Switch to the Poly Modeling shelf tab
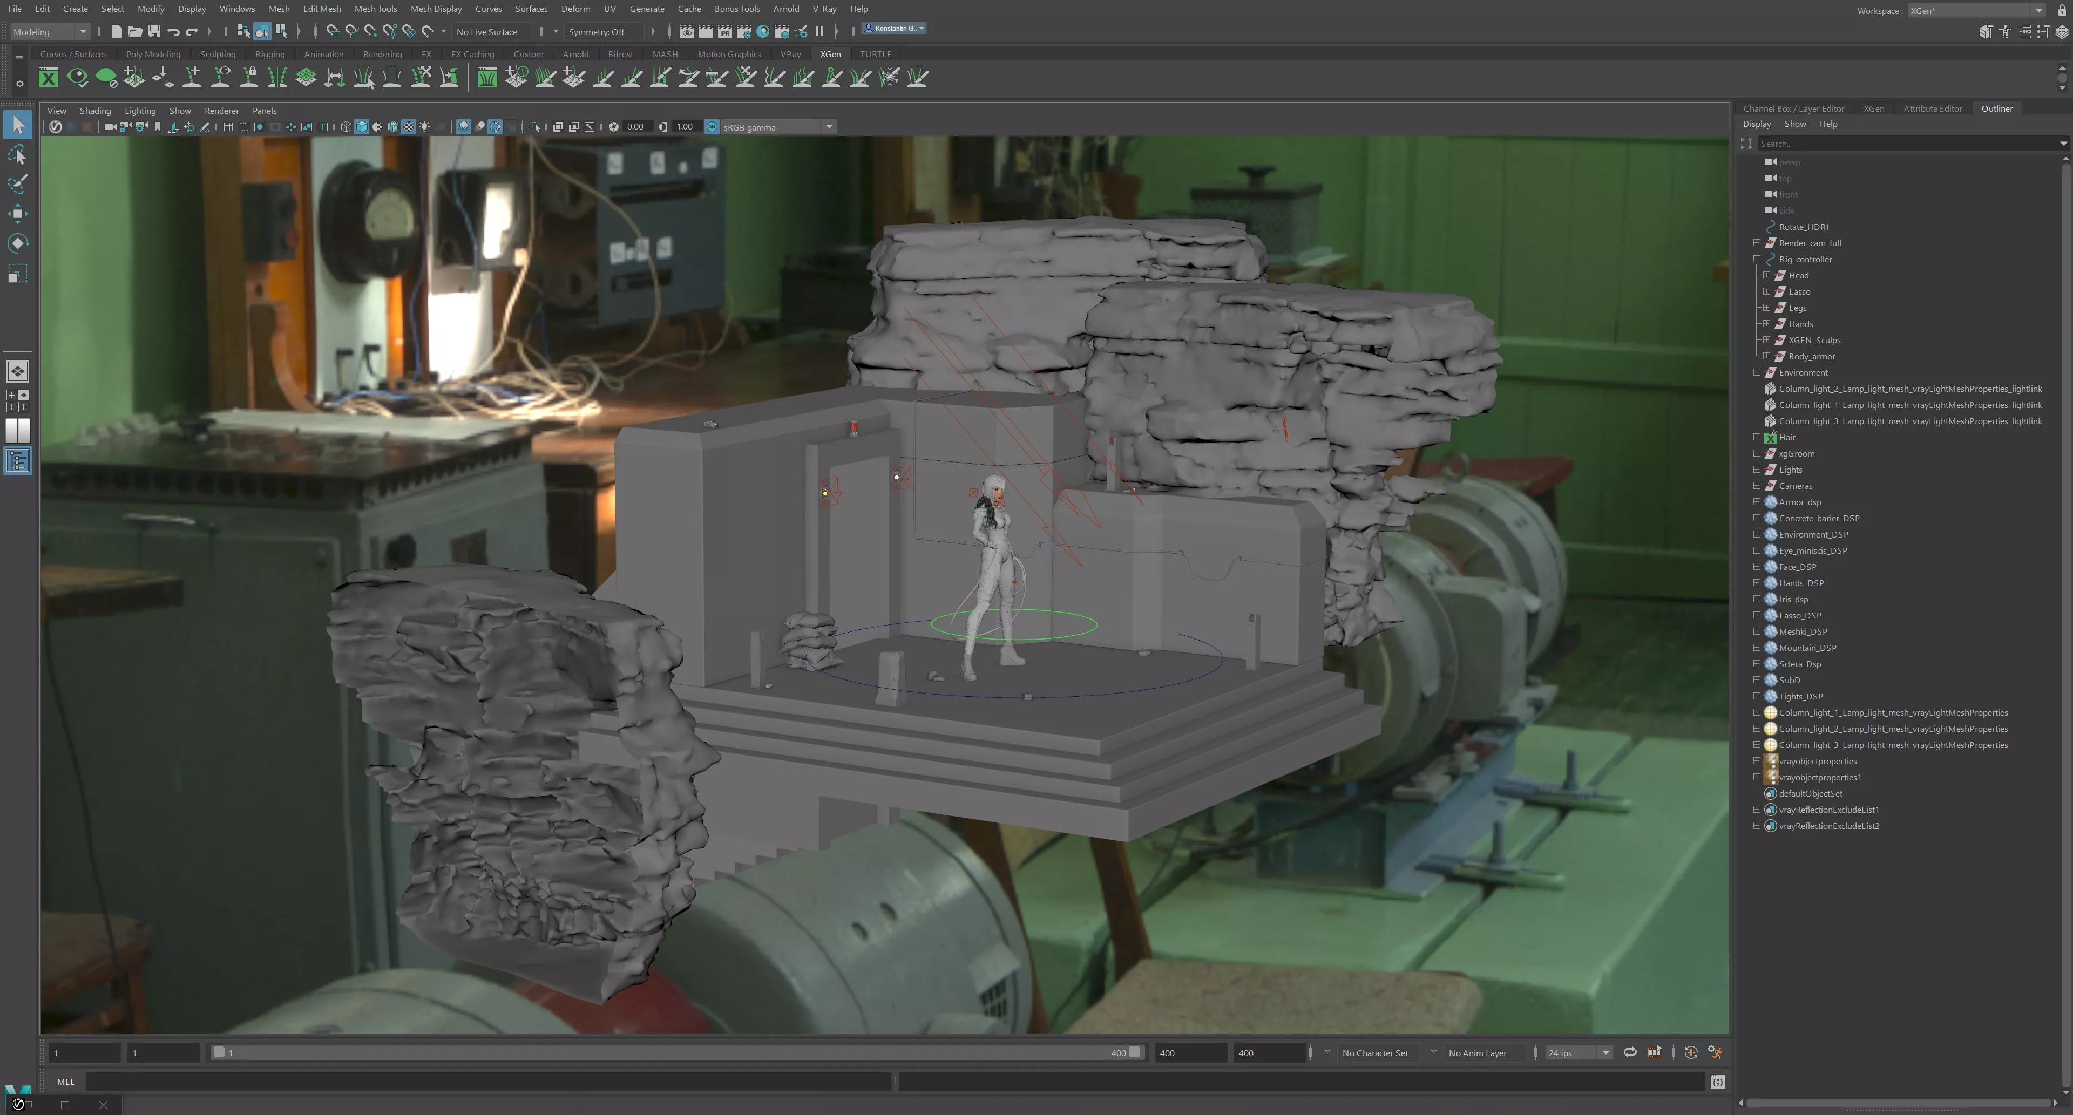Screen dimensions: 2073x1115 pos(153,54)
